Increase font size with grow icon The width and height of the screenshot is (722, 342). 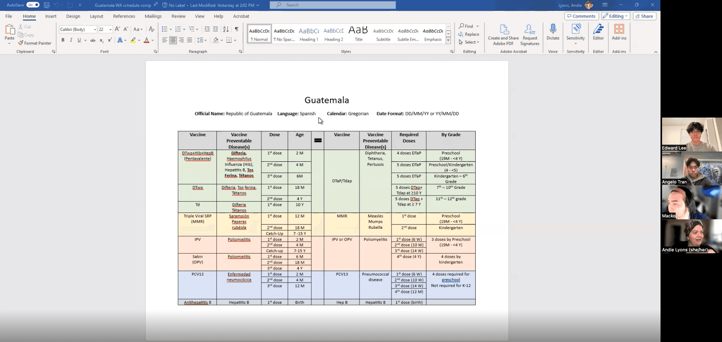click(117, 29)
